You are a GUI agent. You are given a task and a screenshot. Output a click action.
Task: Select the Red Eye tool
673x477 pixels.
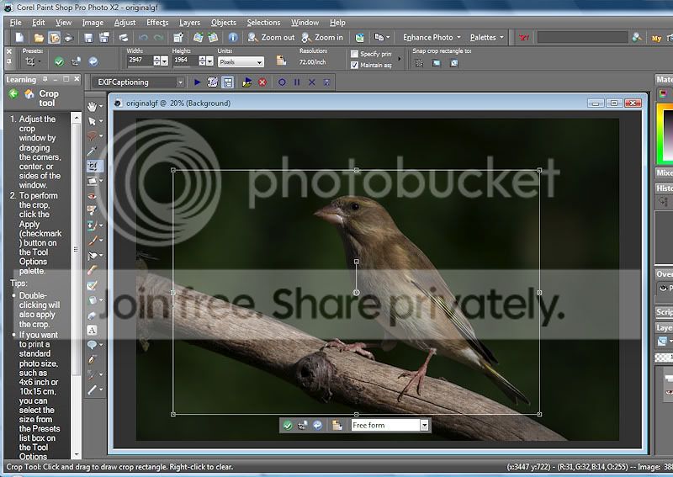93,195
